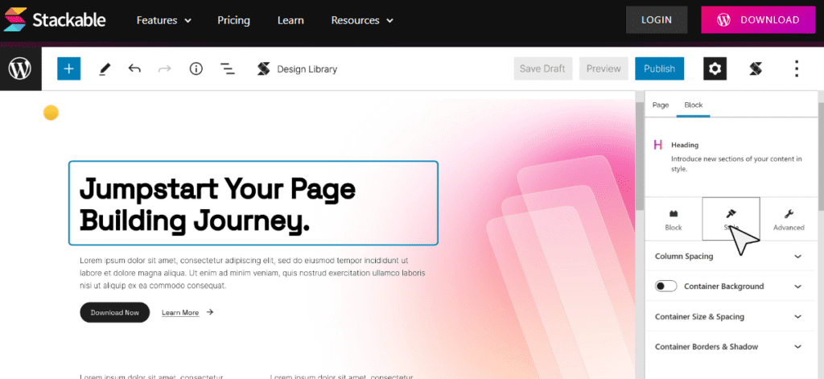Click the arrow beside Learn More
Image resolution: width=824 pixels, height=379 pixels.
tap(210, 312)
